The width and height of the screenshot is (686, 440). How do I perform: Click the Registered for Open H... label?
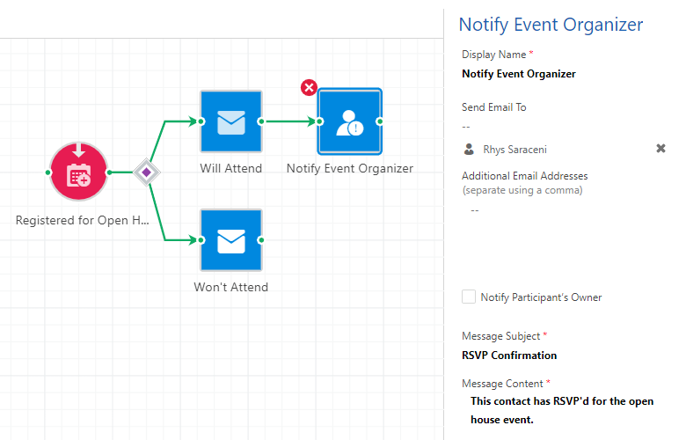(x=83, y=220)
